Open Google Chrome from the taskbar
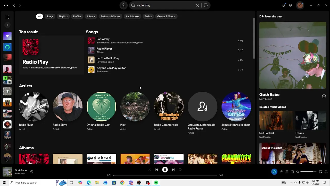Image resolution: width=330 pixels, height=186 pixels. 122,183
